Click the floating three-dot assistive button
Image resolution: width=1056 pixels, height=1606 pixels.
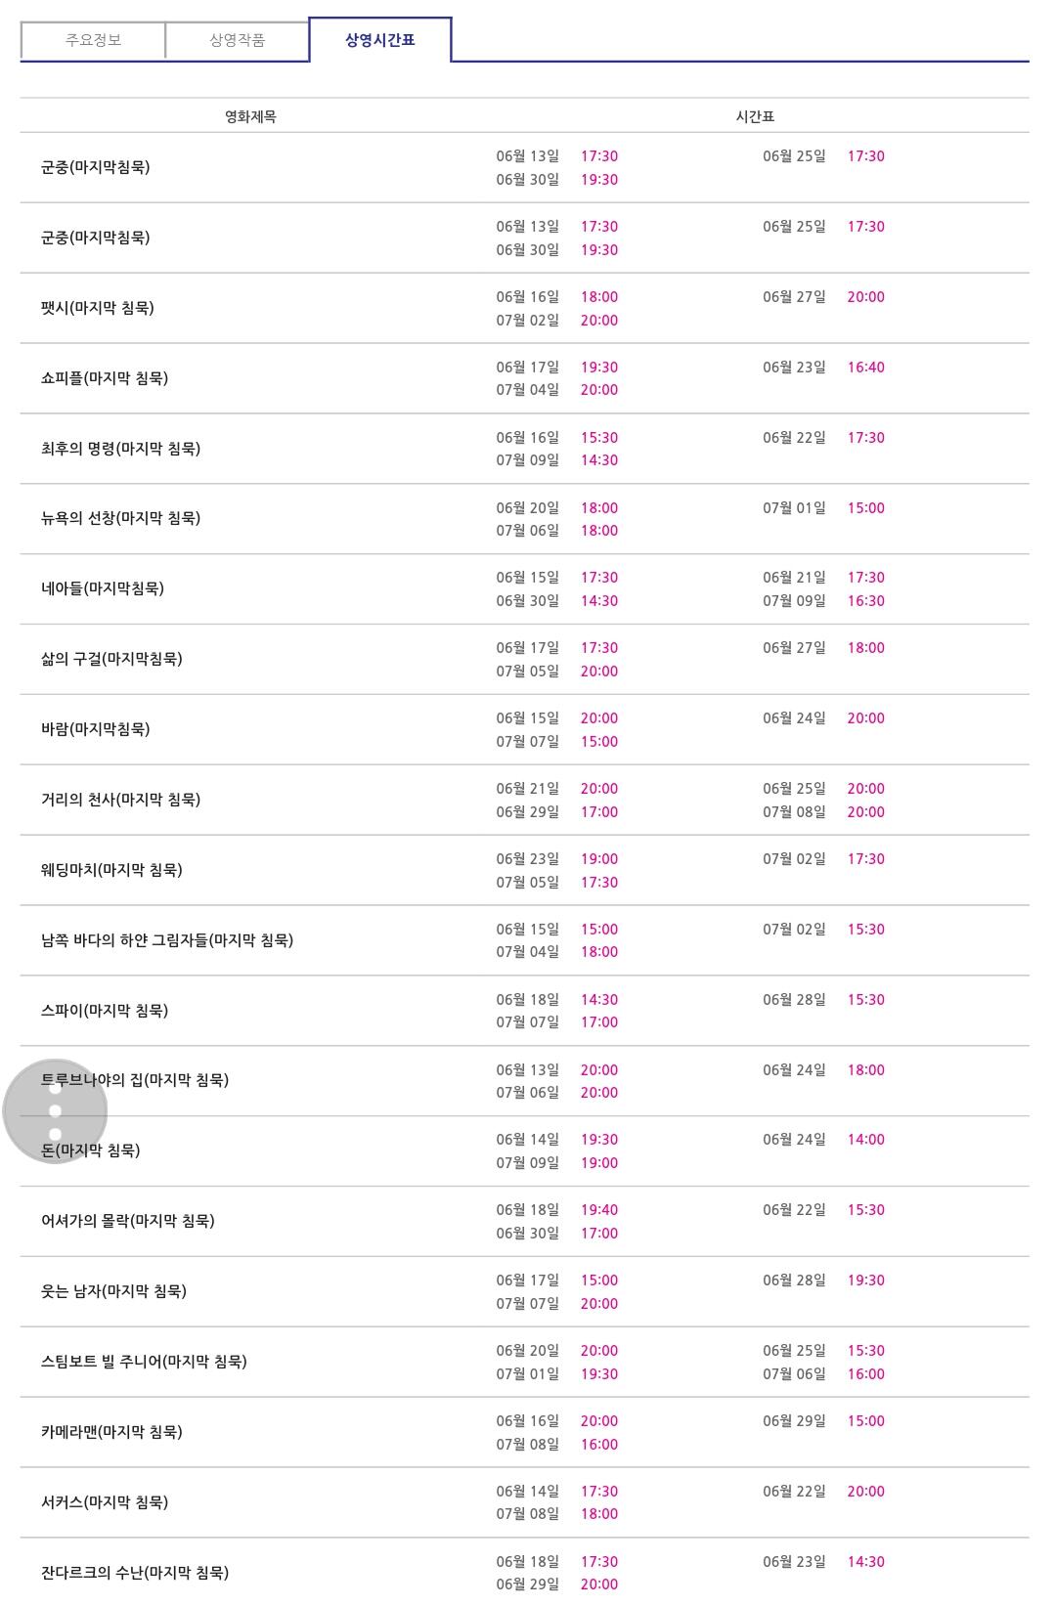coord(55,1110)
